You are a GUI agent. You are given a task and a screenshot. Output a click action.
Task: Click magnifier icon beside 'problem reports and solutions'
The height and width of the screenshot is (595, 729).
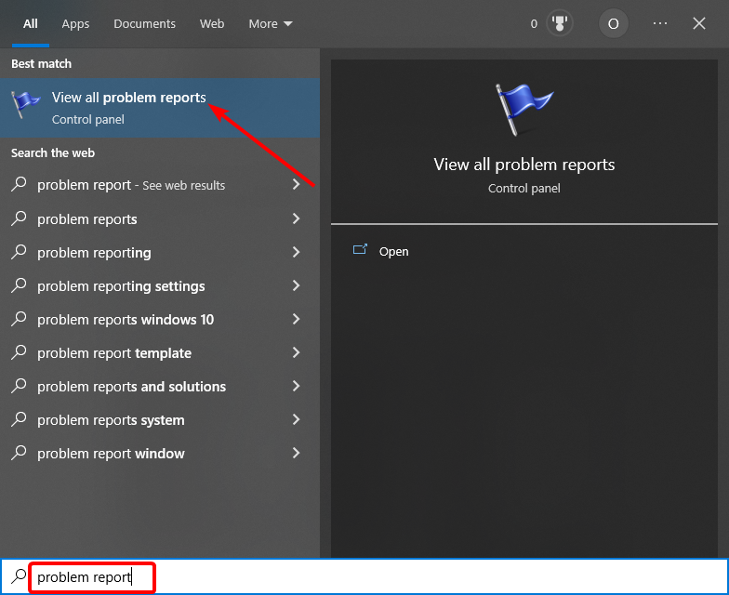[19, 385]
